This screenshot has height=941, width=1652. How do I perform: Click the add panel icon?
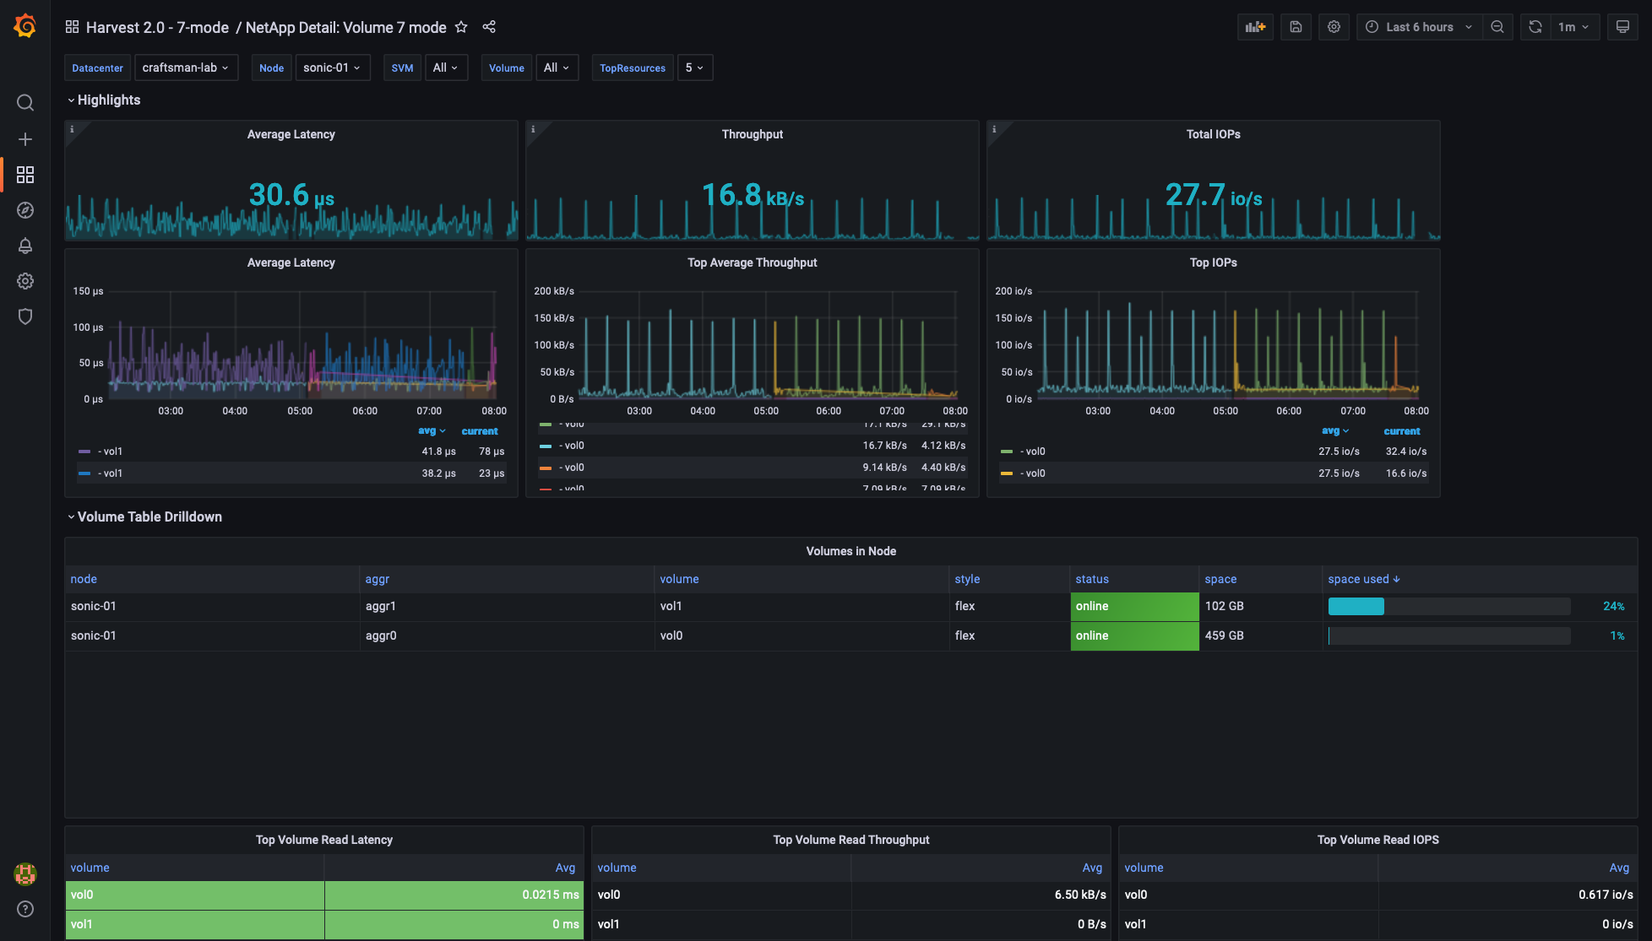tap(1255, 26)
